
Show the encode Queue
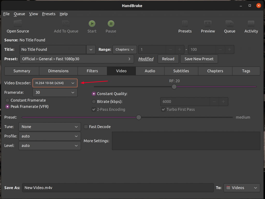click(x=230, y=26)
